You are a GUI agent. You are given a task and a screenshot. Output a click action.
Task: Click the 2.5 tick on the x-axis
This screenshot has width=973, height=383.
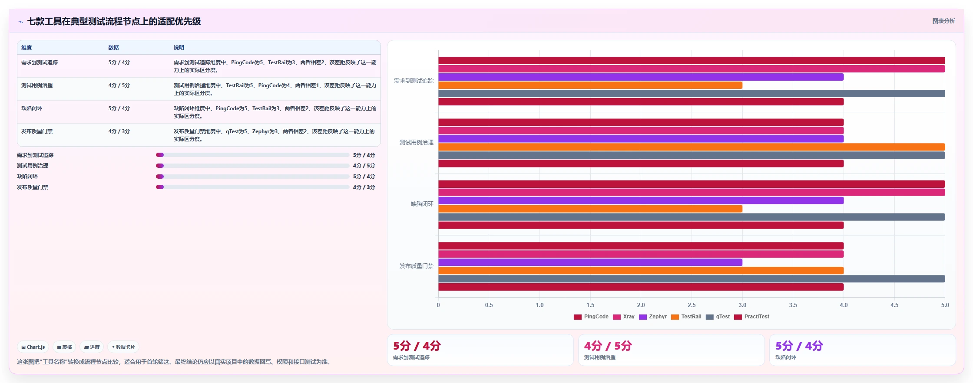pos(692,305)
